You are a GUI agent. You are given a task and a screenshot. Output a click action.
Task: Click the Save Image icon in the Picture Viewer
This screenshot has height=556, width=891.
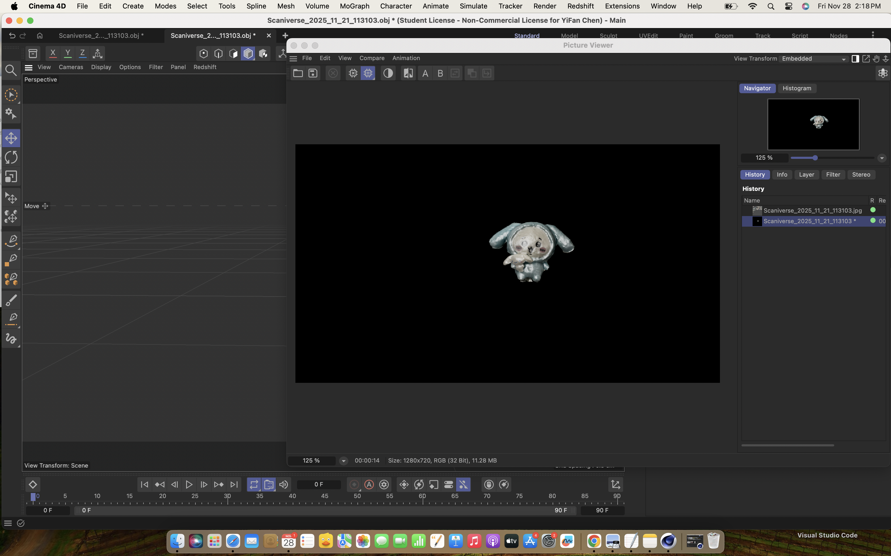(313, 73)
